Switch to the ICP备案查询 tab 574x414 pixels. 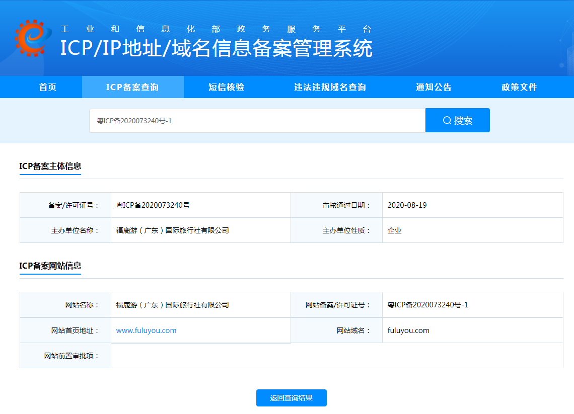point(132,87)
